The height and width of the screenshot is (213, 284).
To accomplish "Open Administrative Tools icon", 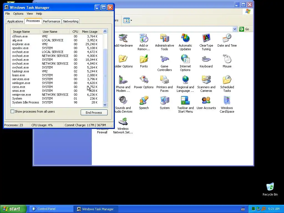I will 164,42.
